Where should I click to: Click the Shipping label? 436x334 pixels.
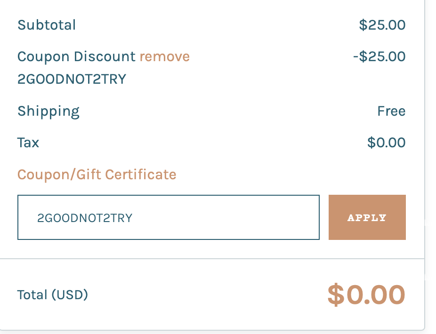pyautogui.click(x=48, y=111)
